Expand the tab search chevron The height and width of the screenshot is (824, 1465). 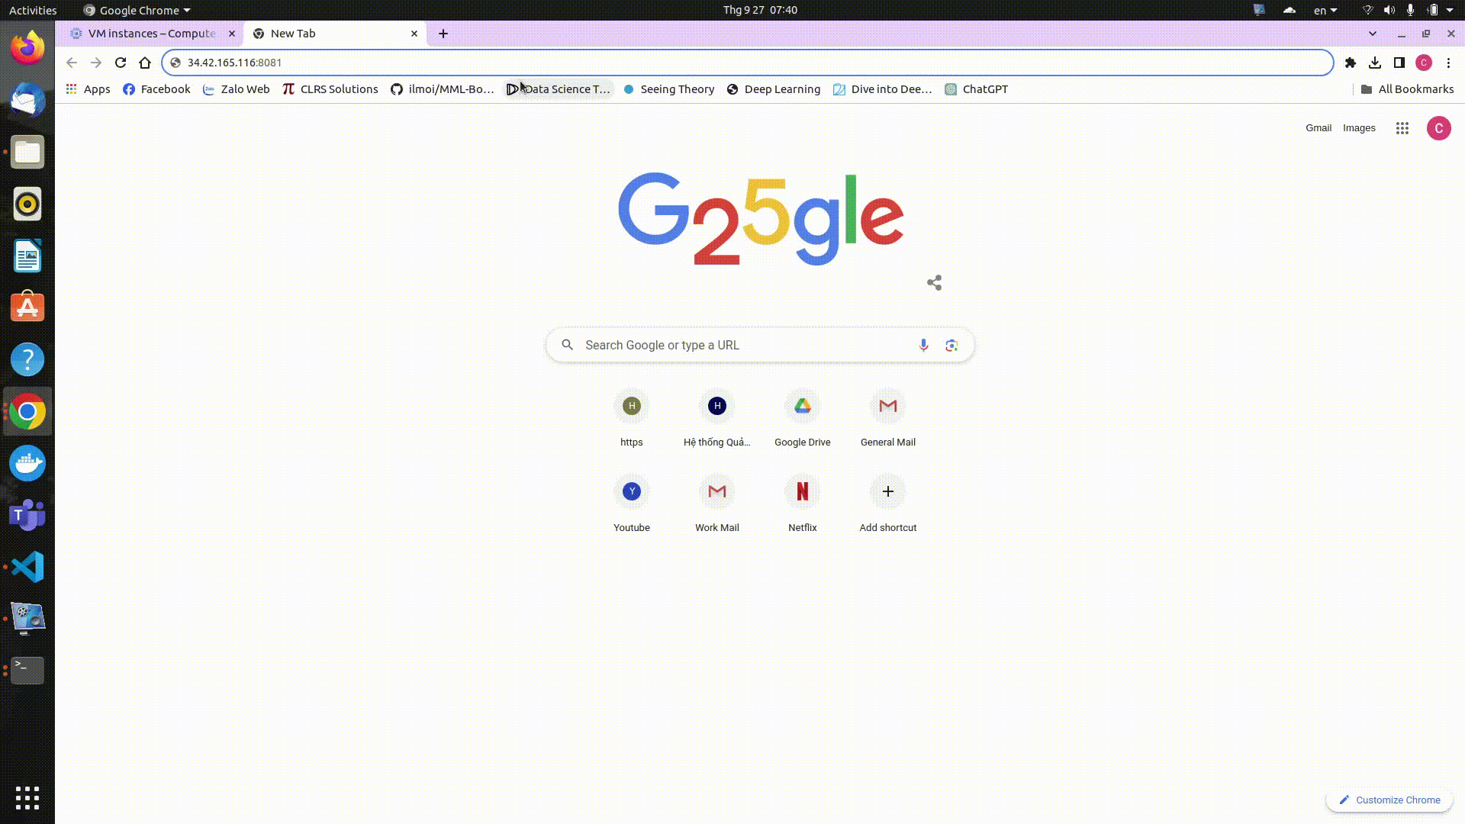[1373, 34]
